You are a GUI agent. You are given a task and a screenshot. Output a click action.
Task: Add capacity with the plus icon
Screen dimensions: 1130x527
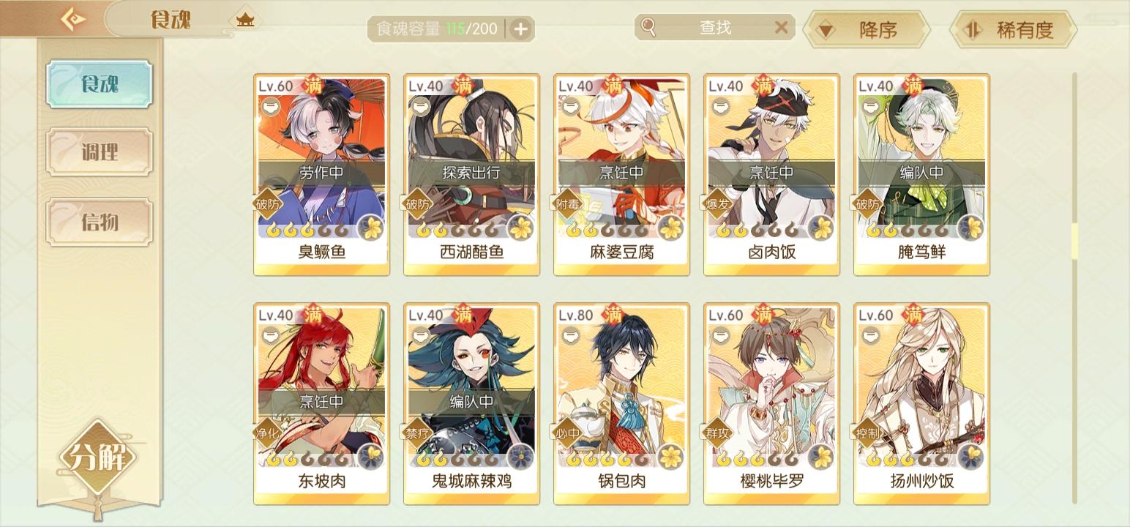click(520, 29)
